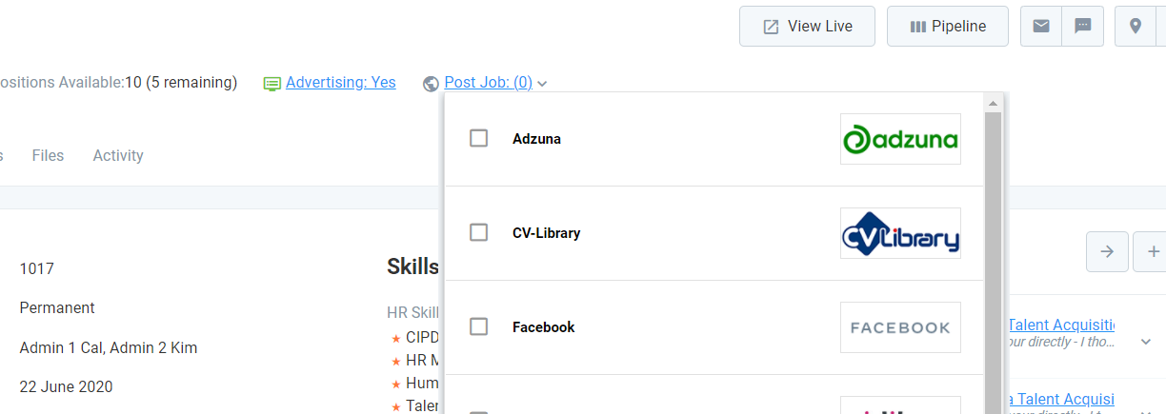The height and width of the screenshot is (414, 1166).
Task: Switch to the Files tab
Action: point(48,155)
